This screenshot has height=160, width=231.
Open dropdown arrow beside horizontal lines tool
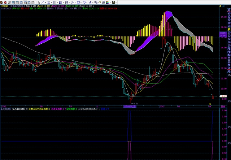[x=51, y=3]
